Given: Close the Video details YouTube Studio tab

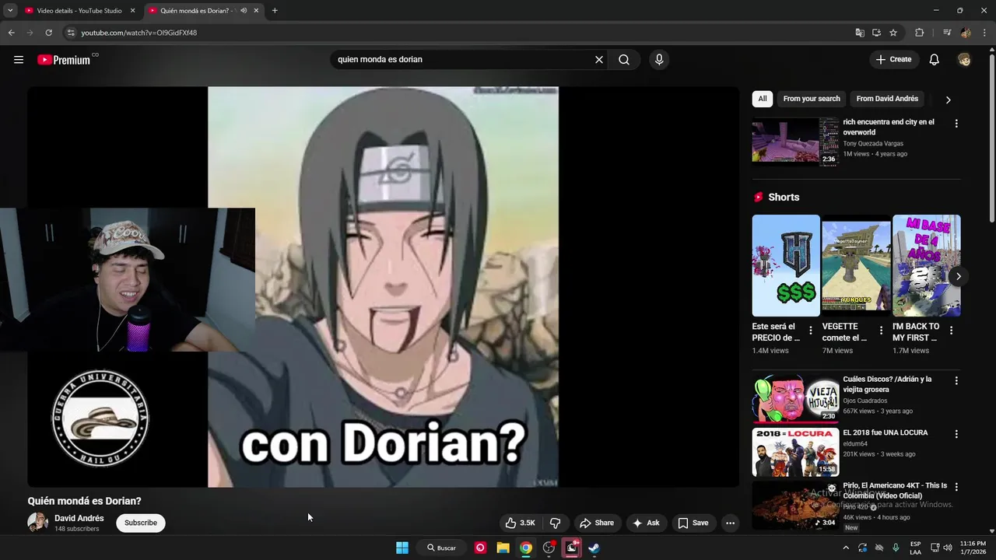Looking at the screenshot, I should pyautogui.click(x=132, y=11).
